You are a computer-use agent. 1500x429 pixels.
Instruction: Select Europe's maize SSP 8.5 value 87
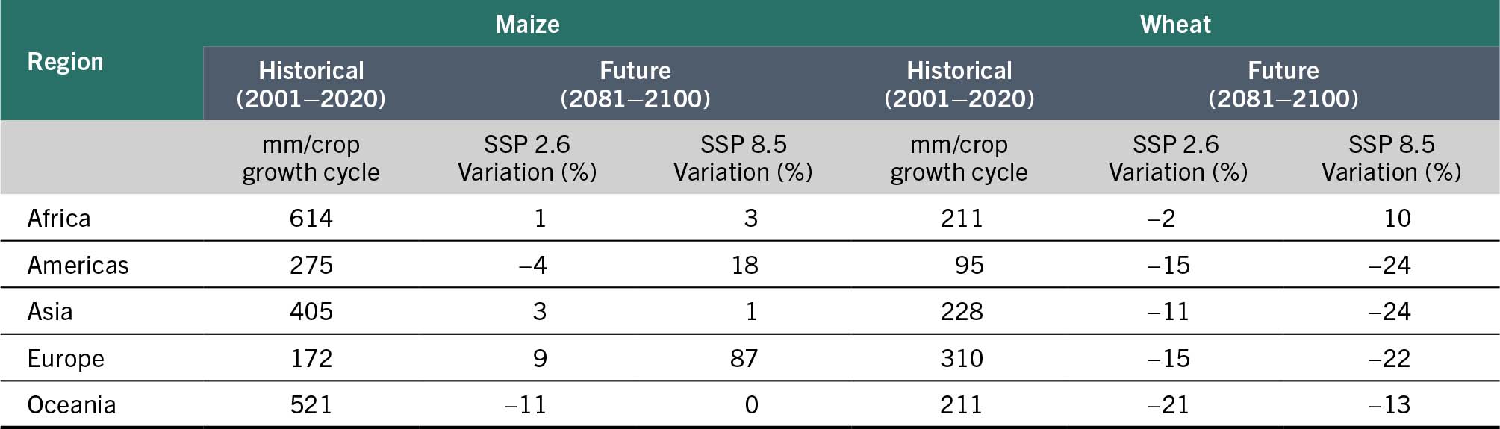point(744,359)
